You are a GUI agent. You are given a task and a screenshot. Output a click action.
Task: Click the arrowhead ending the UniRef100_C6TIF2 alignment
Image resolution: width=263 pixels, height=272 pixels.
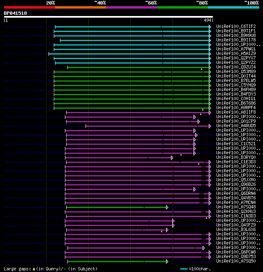pyautogui.click(x=210, y=27)
